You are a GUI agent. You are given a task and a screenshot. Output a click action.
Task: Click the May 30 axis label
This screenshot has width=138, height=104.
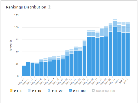tap(108, 82)
